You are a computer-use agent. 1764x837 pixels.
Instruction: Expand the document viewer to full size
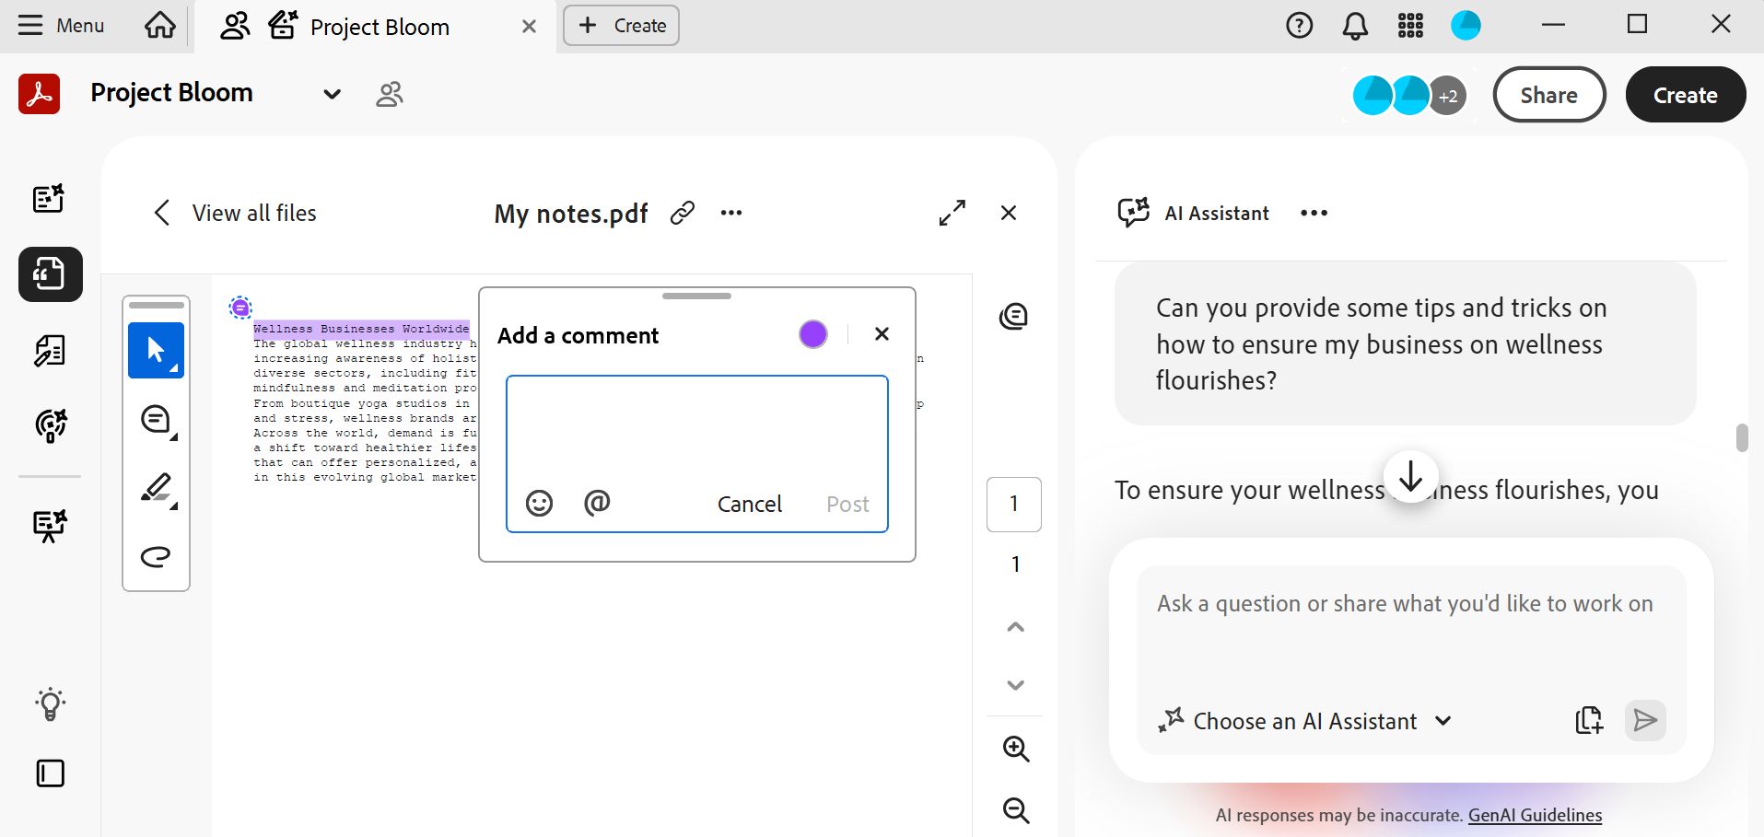pos(952,213)
